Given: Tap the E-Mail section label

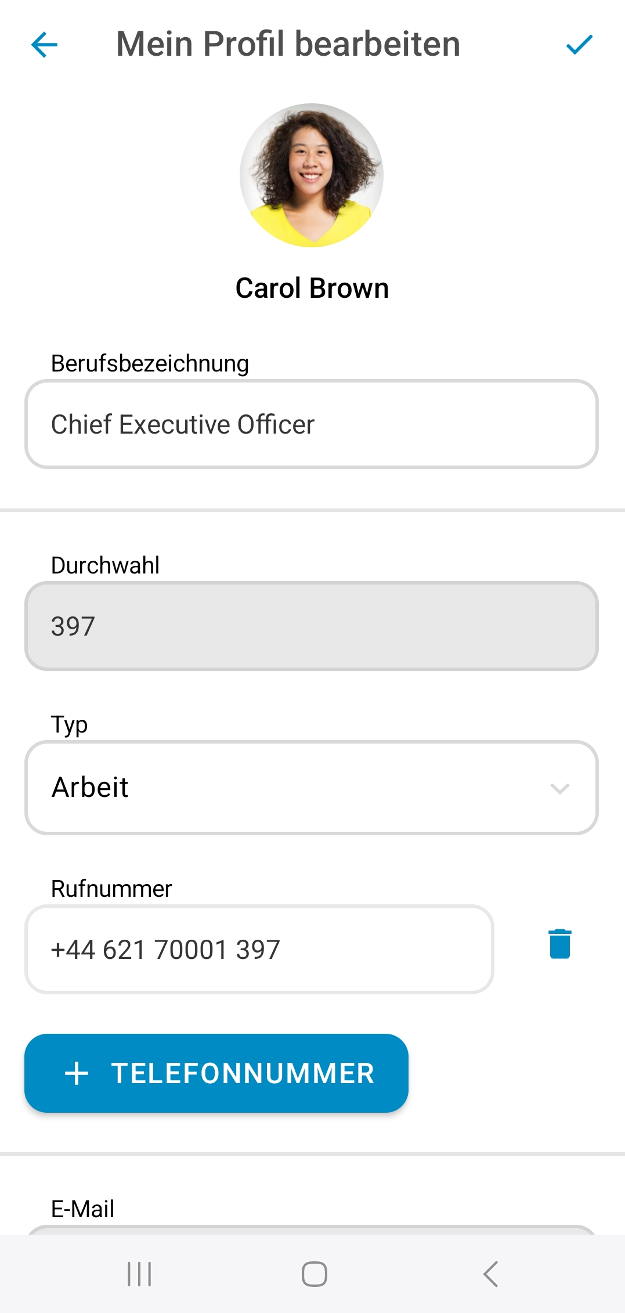Looking at the screenshot, I should [x=82, y=1209].
